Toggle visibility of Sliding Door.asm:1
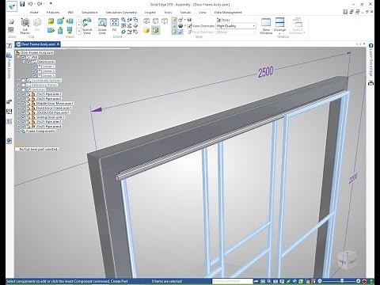The width and height of the screenshot is (380, 285). coord(24,117)
